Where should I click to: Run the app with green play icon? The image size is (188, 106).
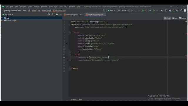click(x=132, y=11)
